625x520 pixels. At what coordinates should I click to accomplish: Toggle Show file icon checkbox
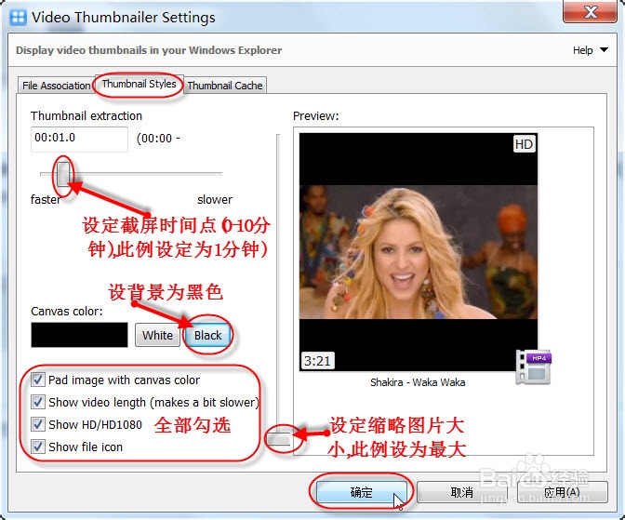point(38,447)
